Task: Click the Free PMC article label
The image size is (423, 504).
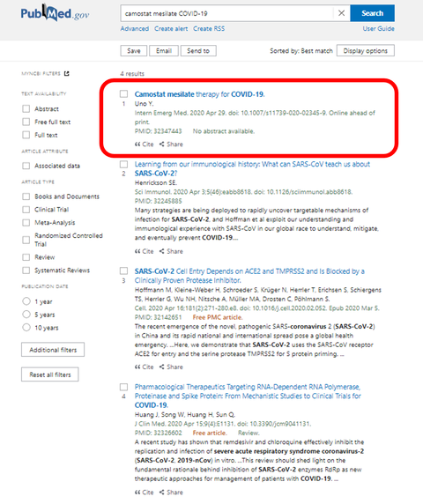Action: 218,317
